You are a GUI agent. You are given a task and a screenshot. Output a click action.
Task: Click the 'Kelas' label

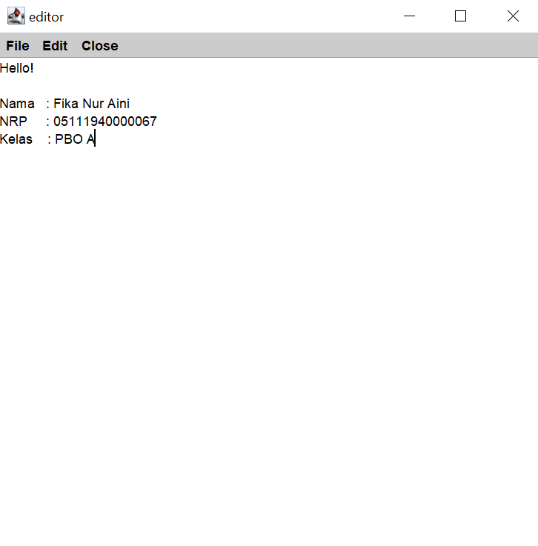coord(16,139)
